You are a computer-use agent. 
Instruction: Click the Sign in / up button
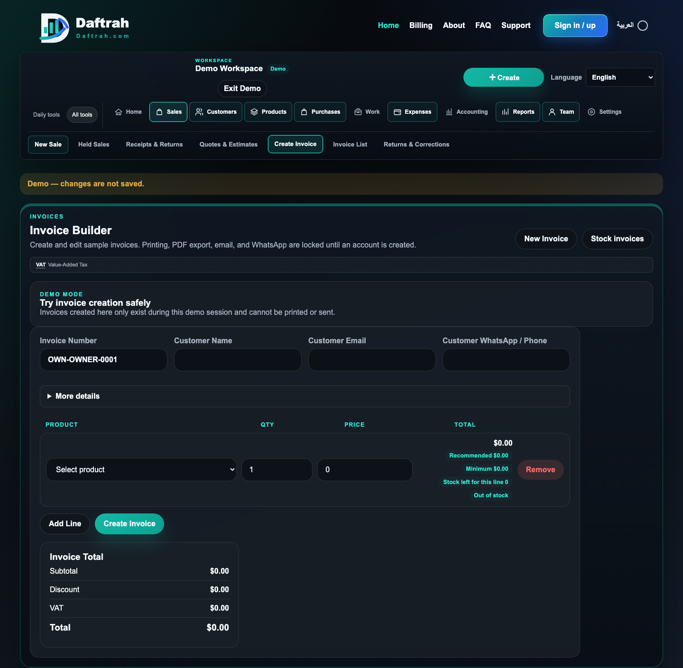pos(575,26)
